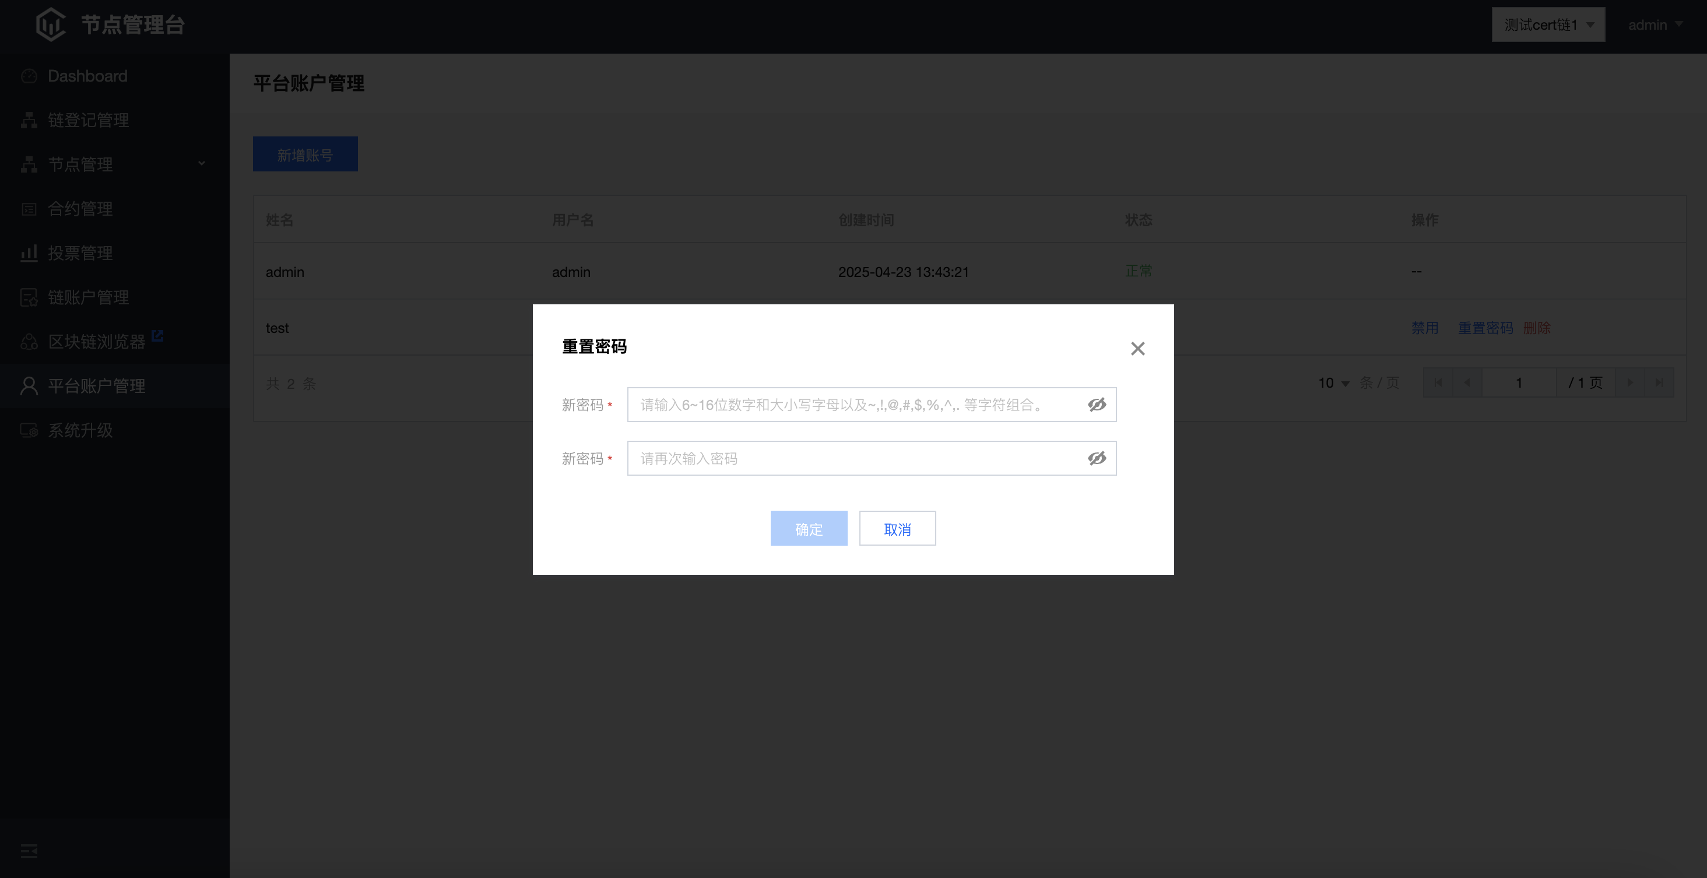Go to next page arrow
Screen dimensions: 1707x878
click(1629, 382)
